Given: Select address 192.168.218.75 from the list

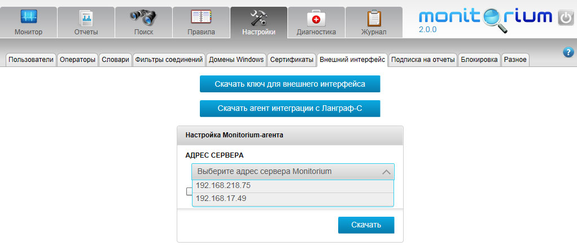Looking at the screenshot, I should (293, 186).
